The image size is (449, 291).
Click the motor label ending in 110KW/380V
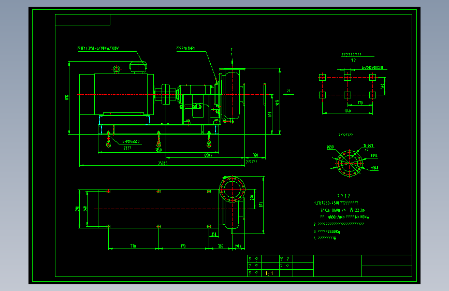(98, 48)
